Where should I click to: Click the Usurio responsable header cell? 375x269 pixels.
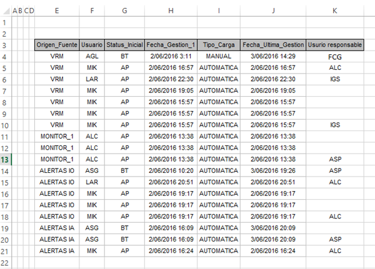click(x=335, y=45)
